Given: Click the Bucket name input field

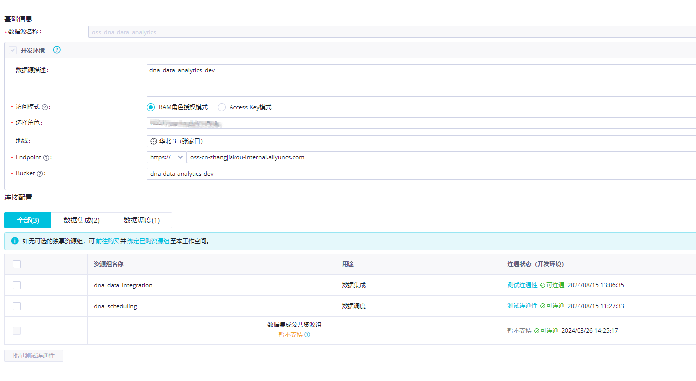Looking at the screenshot, I should (421, 174).
